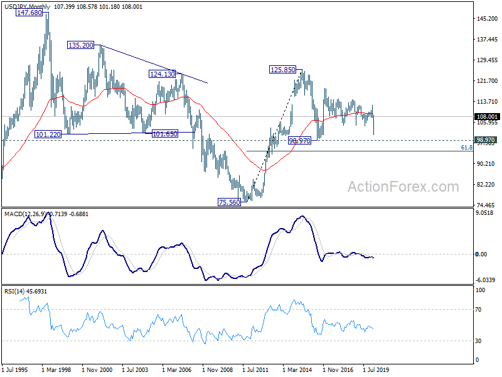Select the 135.200 high label

[x=81, y=45]
